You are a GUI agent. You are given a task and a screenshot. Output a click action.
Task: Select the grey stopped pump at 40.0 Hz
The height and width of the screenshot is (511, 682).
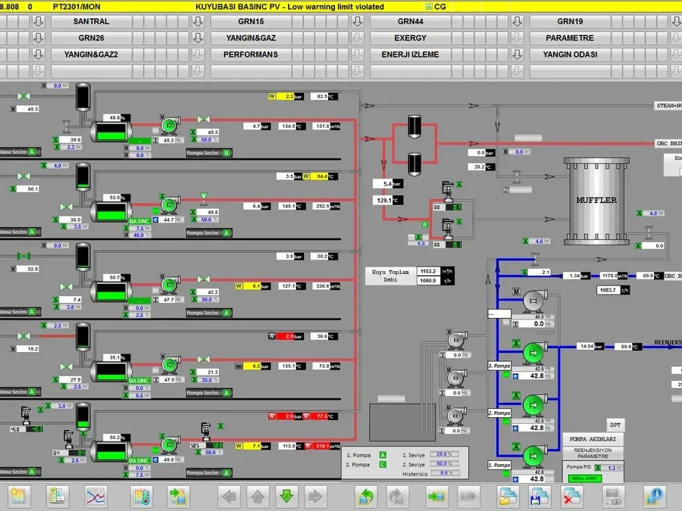pos(534,301)
